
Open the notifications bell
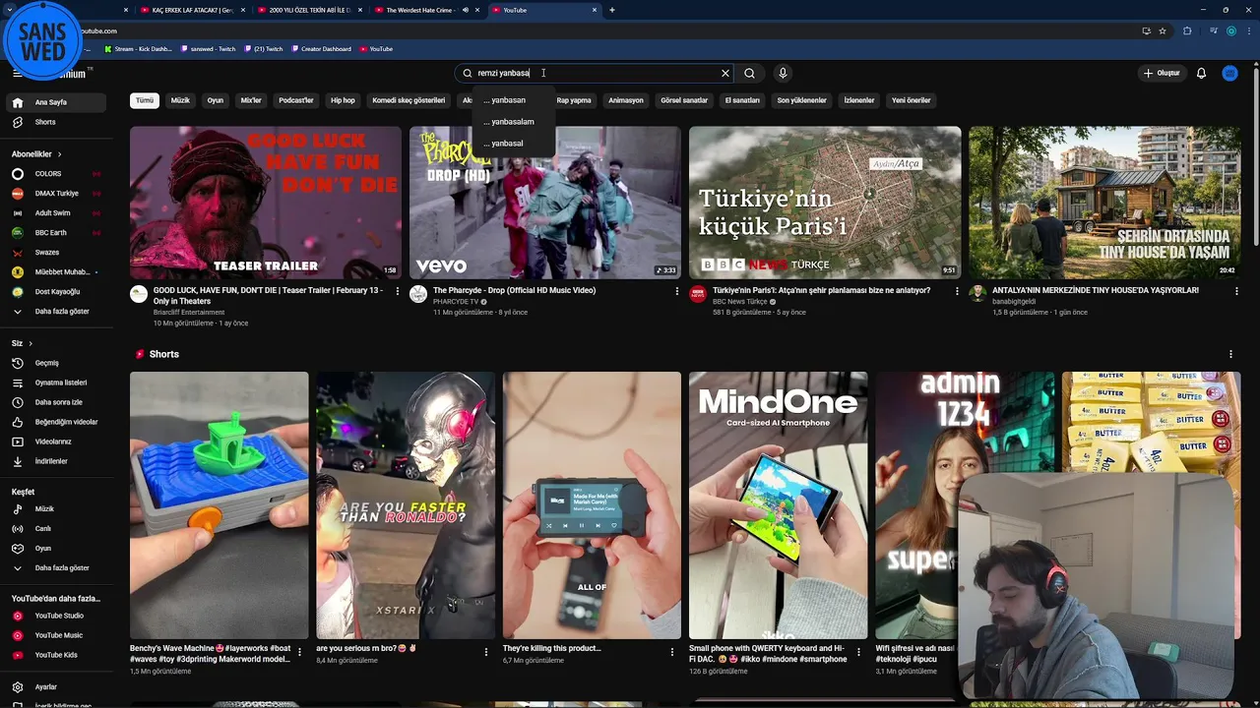pos(1201,73)
